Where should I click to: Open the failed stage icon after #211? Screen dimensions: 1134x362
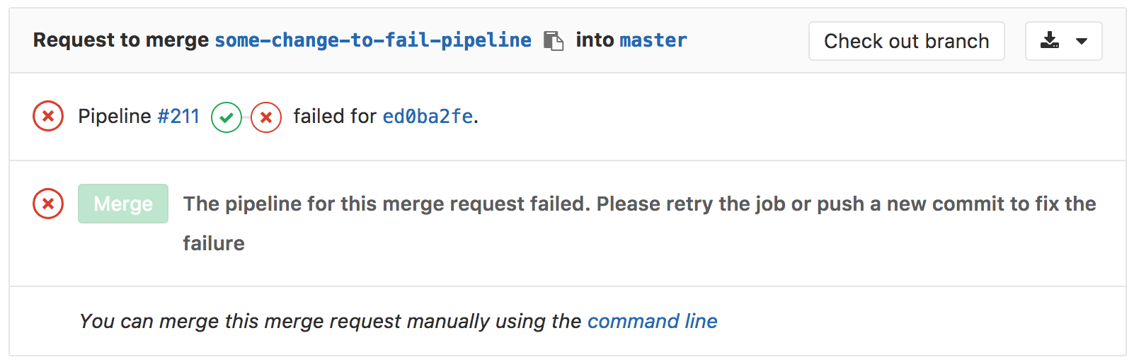(x=266, y=117)
